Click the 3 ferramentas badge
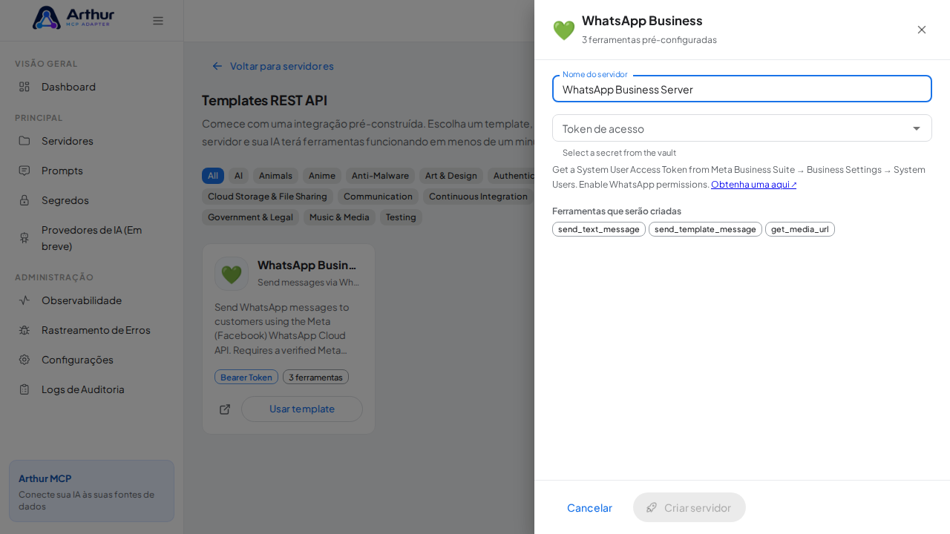 tap(315, 377)
